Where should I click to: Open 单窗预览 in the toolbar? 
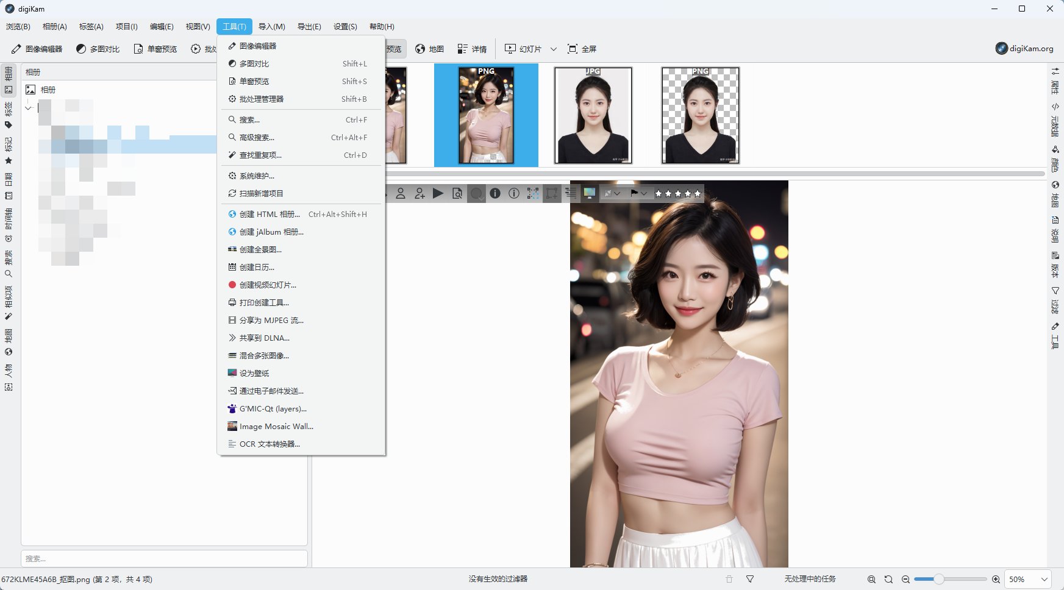click(x=155, y=49)
